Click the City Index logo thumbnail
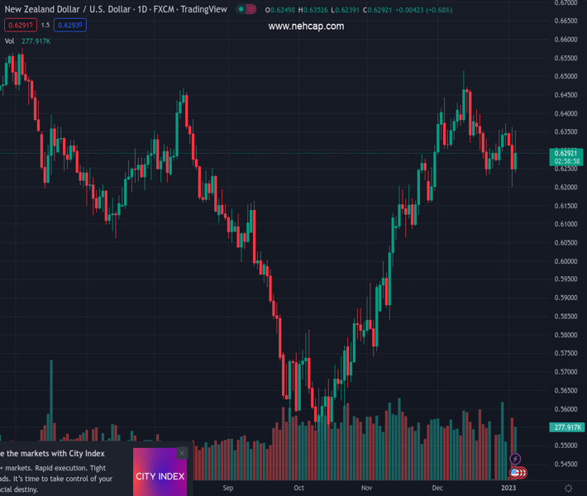The image size is (587, 496). tap(160, 475)
